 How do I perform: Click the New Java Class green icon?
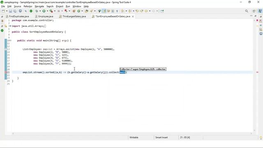pos(78,11)
